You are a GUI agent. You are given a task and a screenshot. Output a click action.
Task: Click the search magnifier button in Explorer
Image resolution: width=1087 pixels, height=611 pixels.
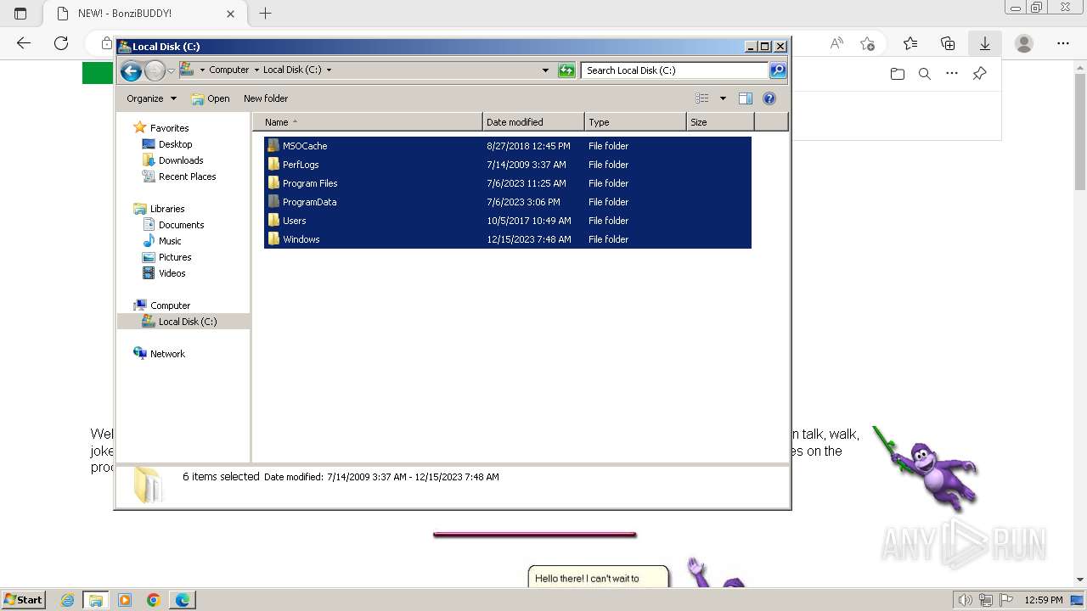click(778, 70)
